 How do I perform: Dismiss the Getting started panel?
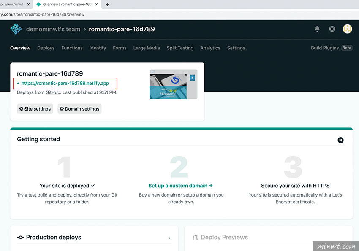[340, 140]
